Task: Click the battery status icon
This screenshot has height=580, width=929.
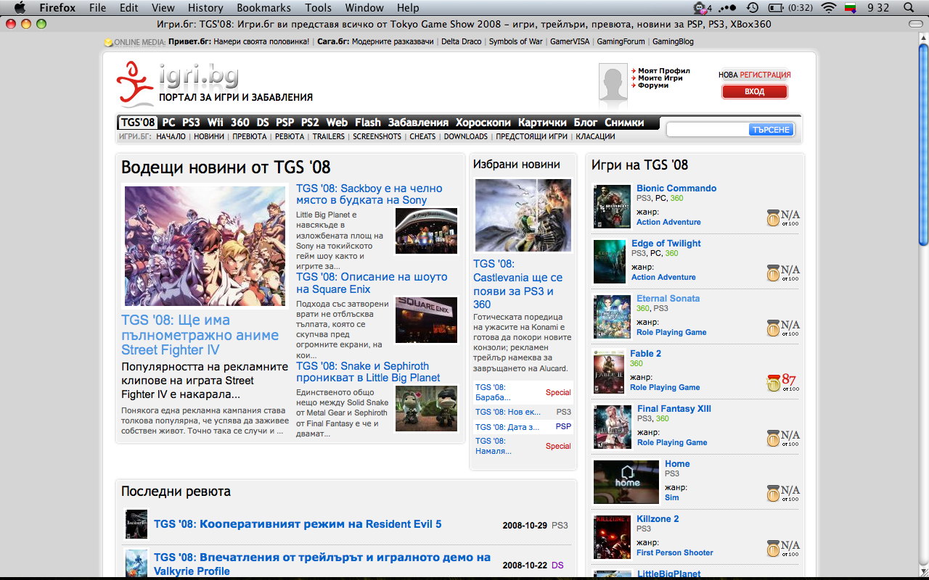Action: click(x=775, y=8)
